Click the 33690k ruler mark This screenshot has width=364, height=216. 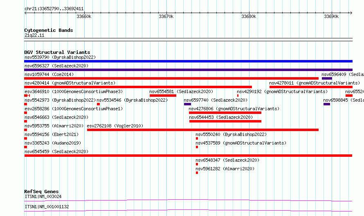331,16
